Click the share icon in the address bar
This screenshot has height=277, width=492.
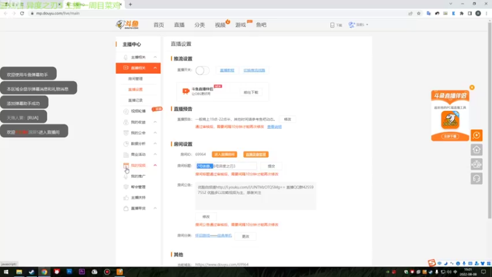coord(410,13)
